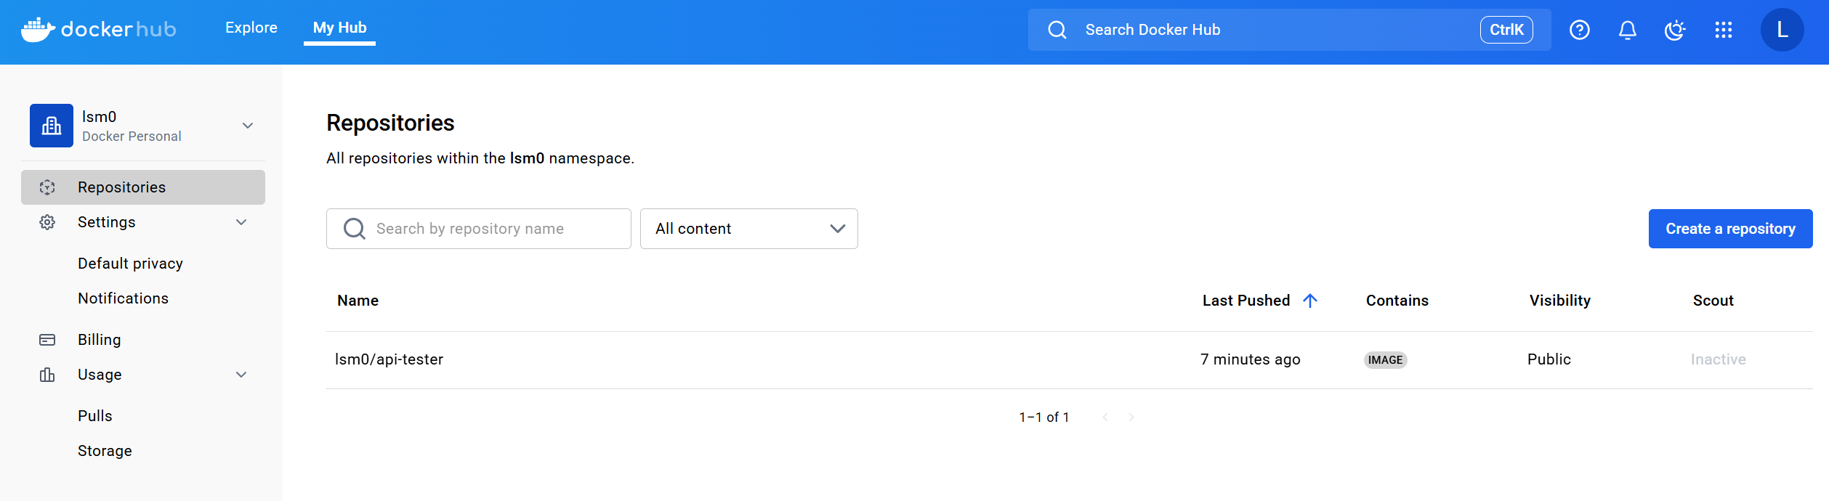
Task: Open the user avatar L menu
Action: coord(1782,30)
